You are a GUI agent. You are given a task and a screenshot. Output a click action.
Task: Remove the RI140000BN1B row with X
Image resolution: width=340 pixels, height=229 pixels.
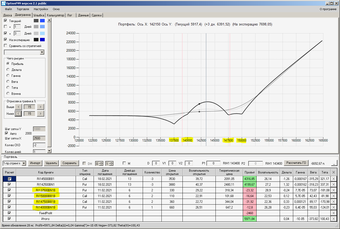pos(334,207)
